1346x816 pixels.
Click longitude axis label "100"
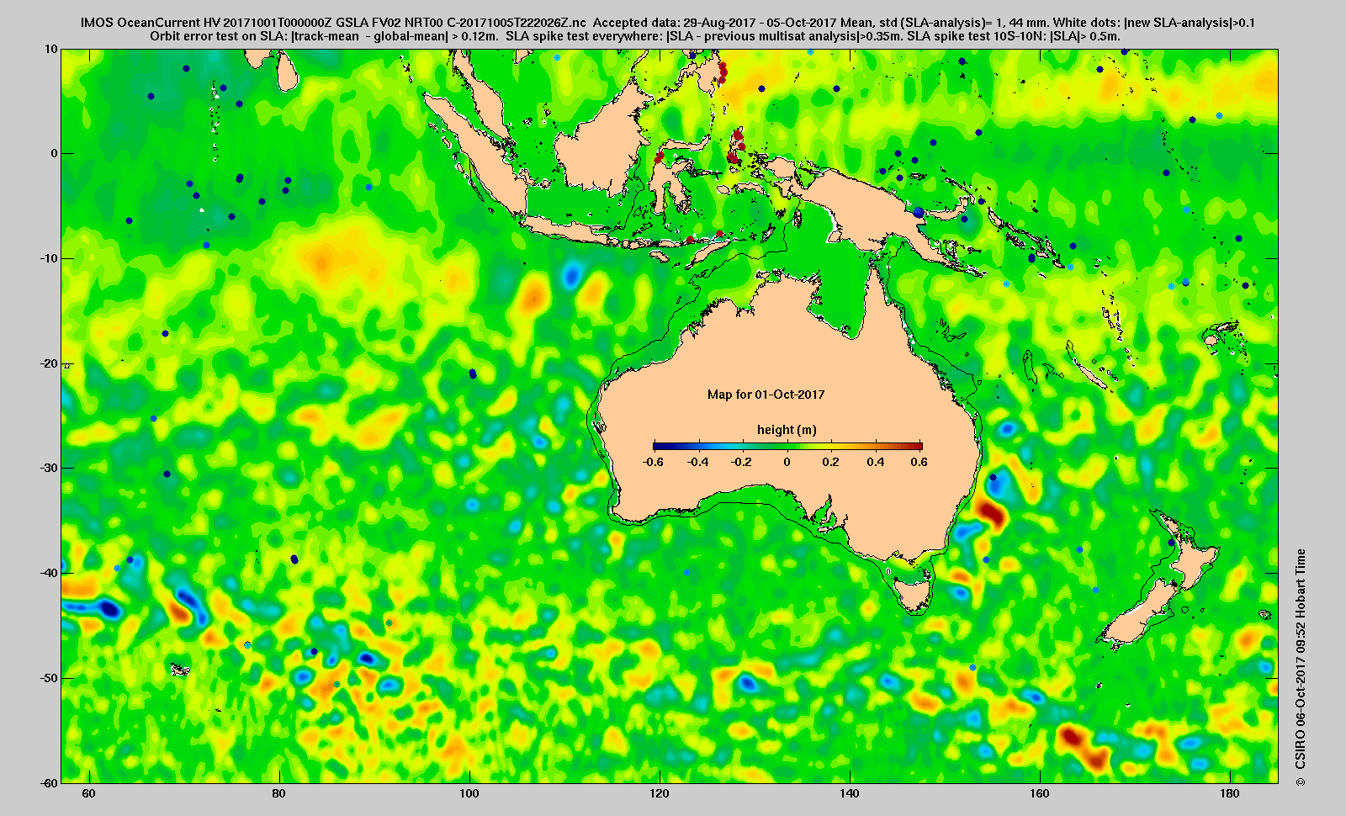click(x=469, y=793)
